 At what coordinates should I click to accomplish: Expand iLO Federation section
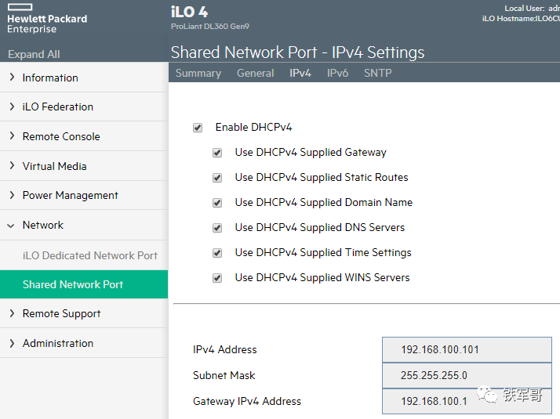pos(57,107)
